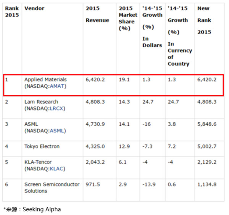Click revenue value 4,730.9
Viewport: 229px width, 215px height.
(95, 124)
